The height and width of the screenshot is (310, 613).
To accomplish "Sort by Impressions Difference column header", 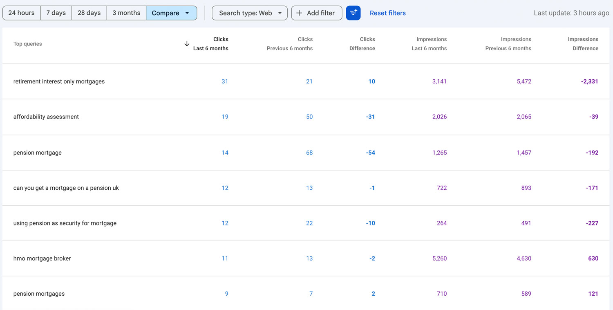I will pos(583,44).
